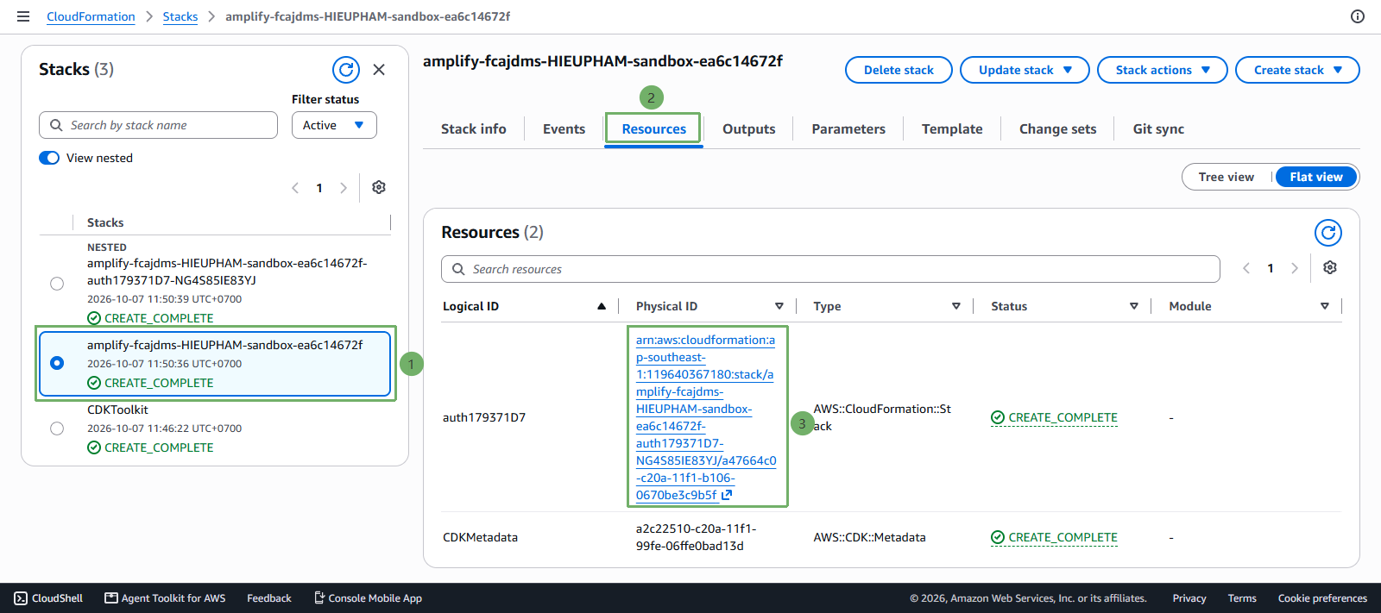Viewport: 1381px width, 613px height.
Task: Refresh the Resources table
Action: click(1328, 233)
